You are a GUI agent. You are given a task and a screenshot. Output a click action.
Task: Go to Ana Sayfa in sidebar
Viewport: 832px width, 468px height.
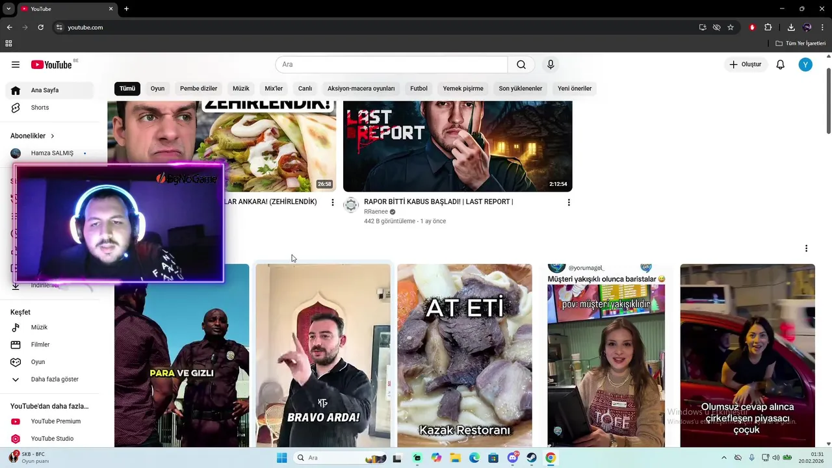[x=50, y=90]
